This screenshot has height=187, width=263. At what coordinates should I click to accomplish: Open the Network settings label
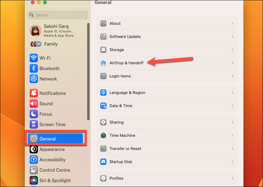(x=48, y=79)
